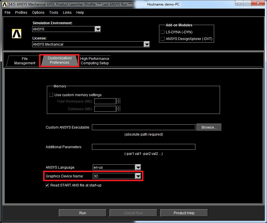Click the (absolute path required) hint text

(144, 134)
